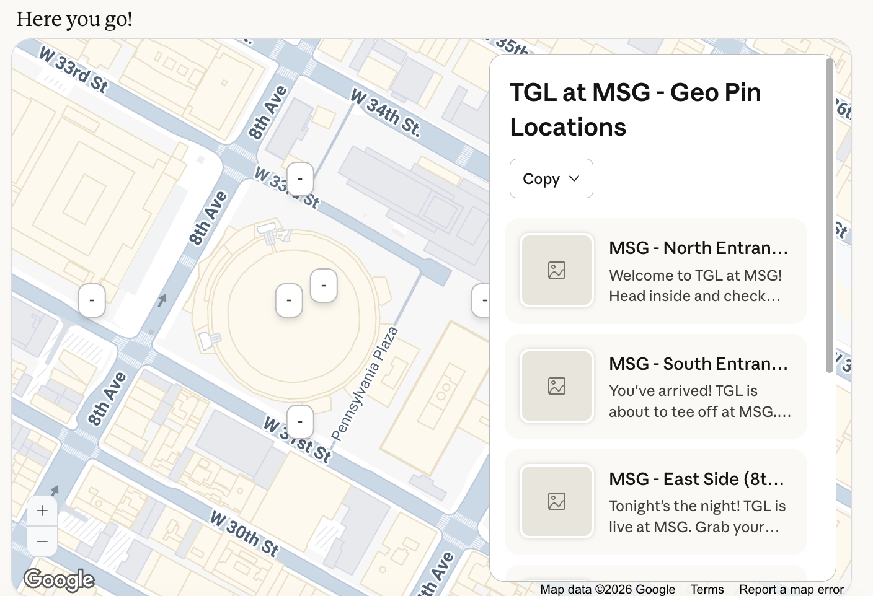Select the MSG - South Entrance list entry
The height and width of the screenshot is (596, 873).
tap(655, 386)
